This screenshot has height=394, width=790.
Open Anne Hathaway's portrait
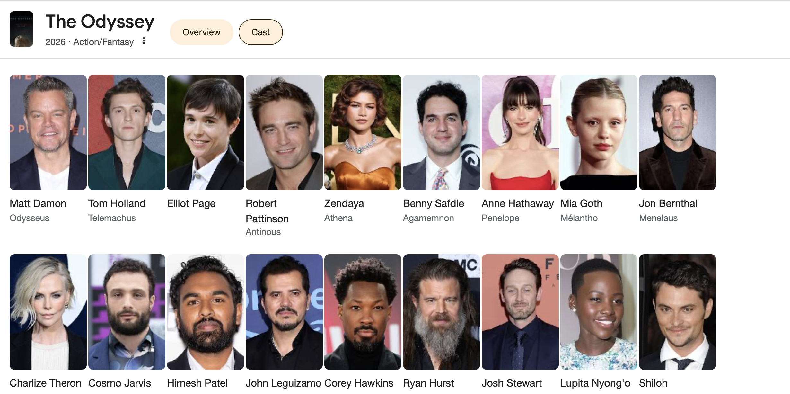[x=520, y=132]
